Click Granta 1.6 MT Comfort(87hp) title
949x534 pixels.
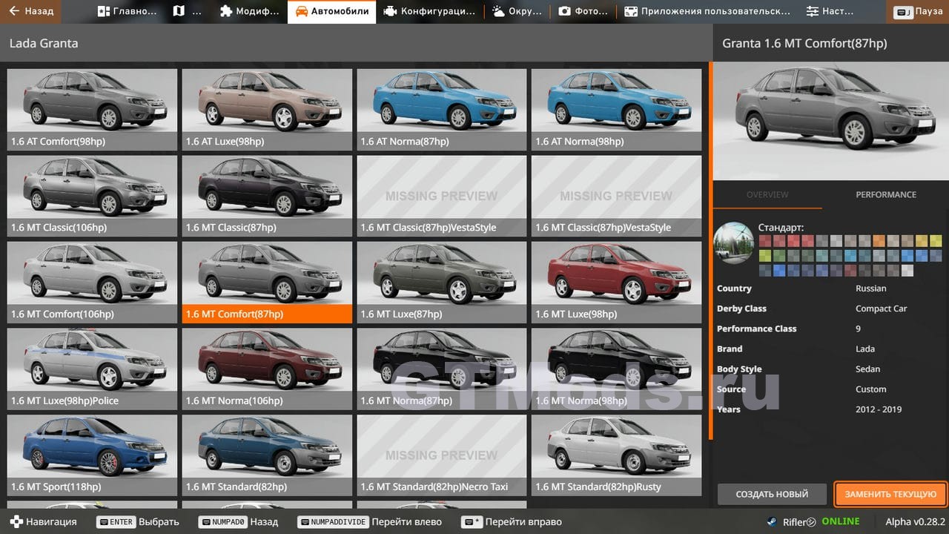coord(804,43)
